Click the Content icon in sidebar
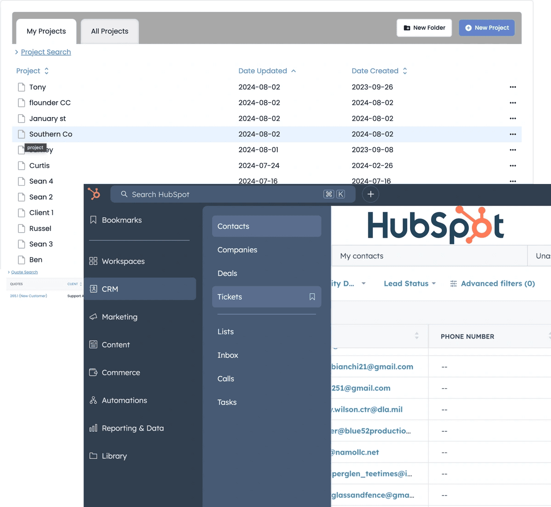This screenshot has height=507, width=551. (93, 345)
